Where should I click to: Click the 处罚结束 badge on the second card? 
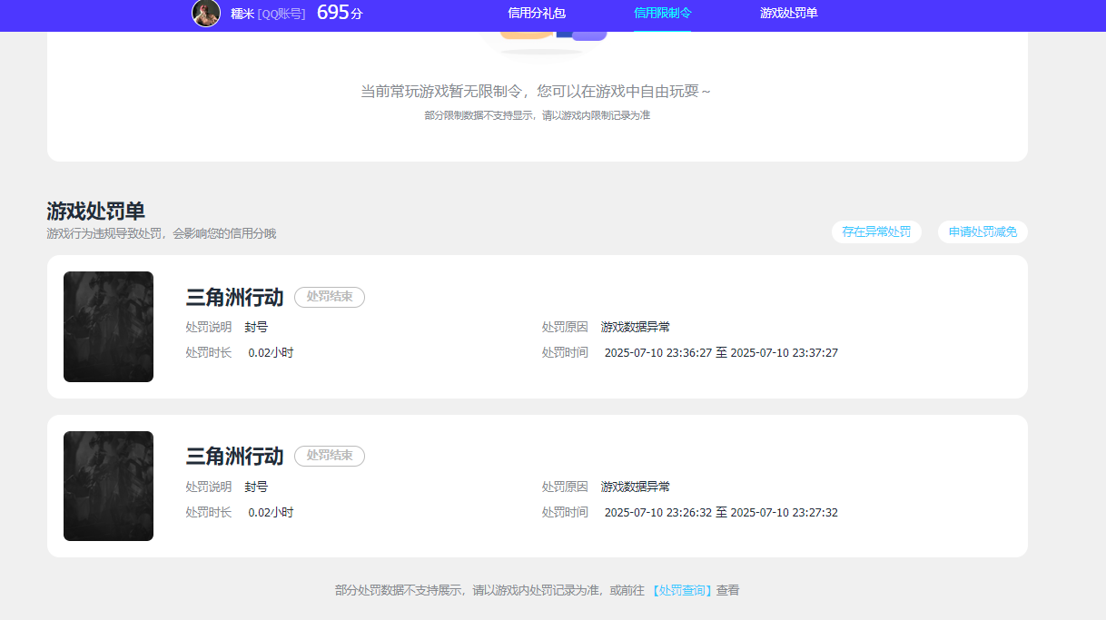(x=329, y=456)
